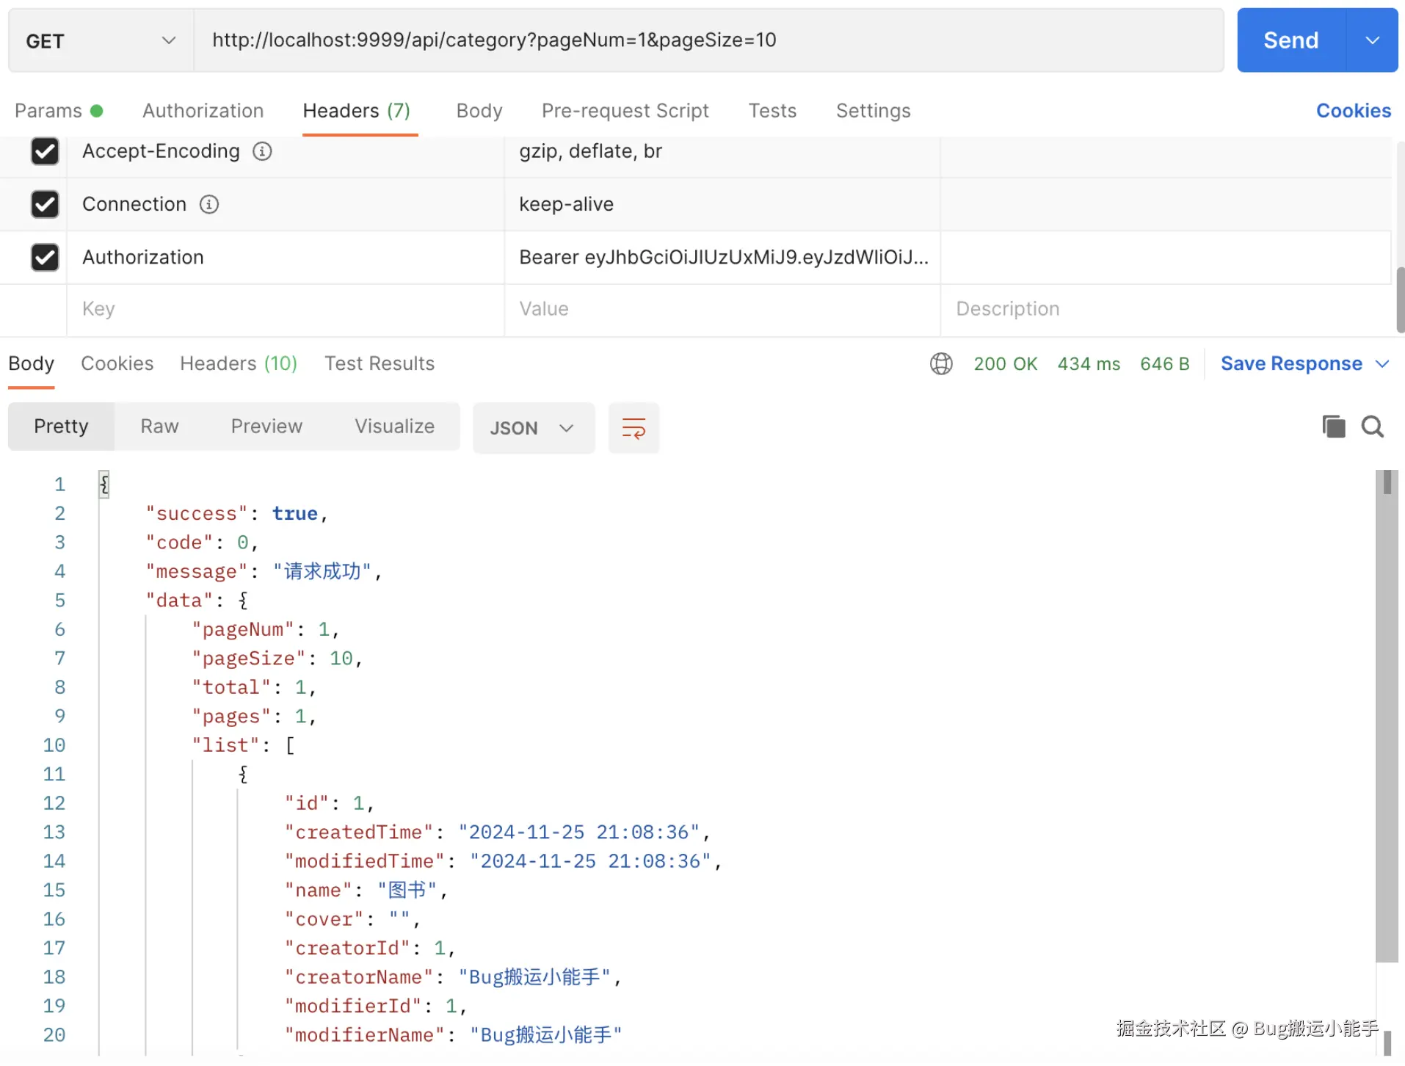Open search in response body
This screenshot has width=1405, height=1066.
point(1372,427)
